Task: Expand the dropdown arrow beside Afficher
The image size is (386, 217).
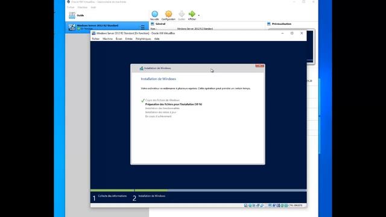Action: tap(198, 15)
